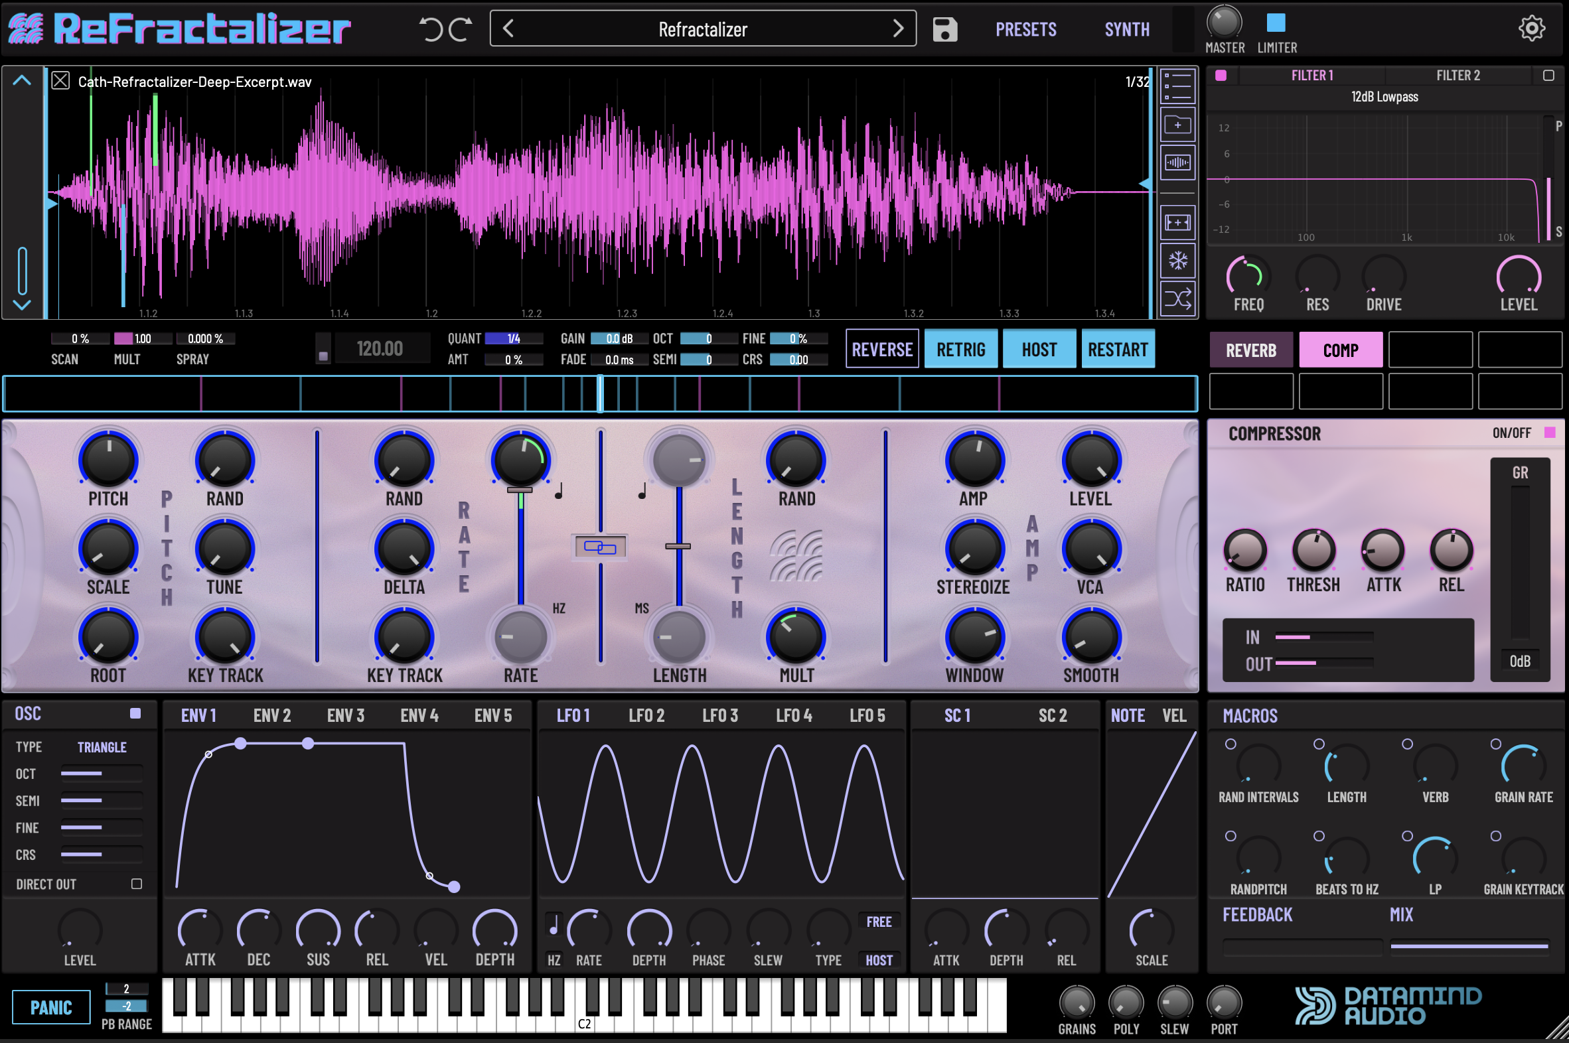Click GRAIN RATE macro knob

[x=1523, y=766]
